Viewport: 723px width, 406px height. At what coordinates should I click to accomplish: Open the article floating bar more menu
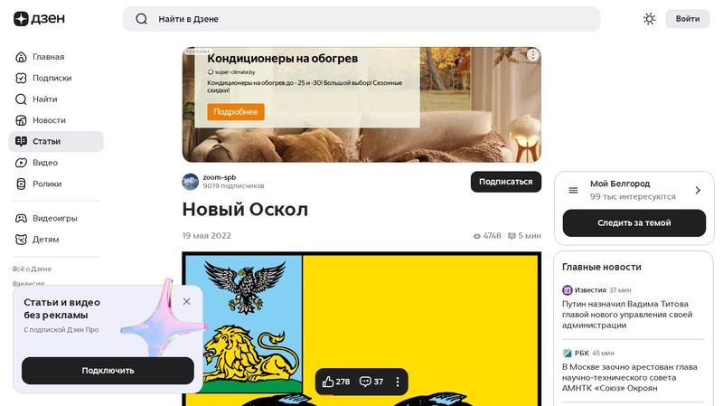click(398, 382)
